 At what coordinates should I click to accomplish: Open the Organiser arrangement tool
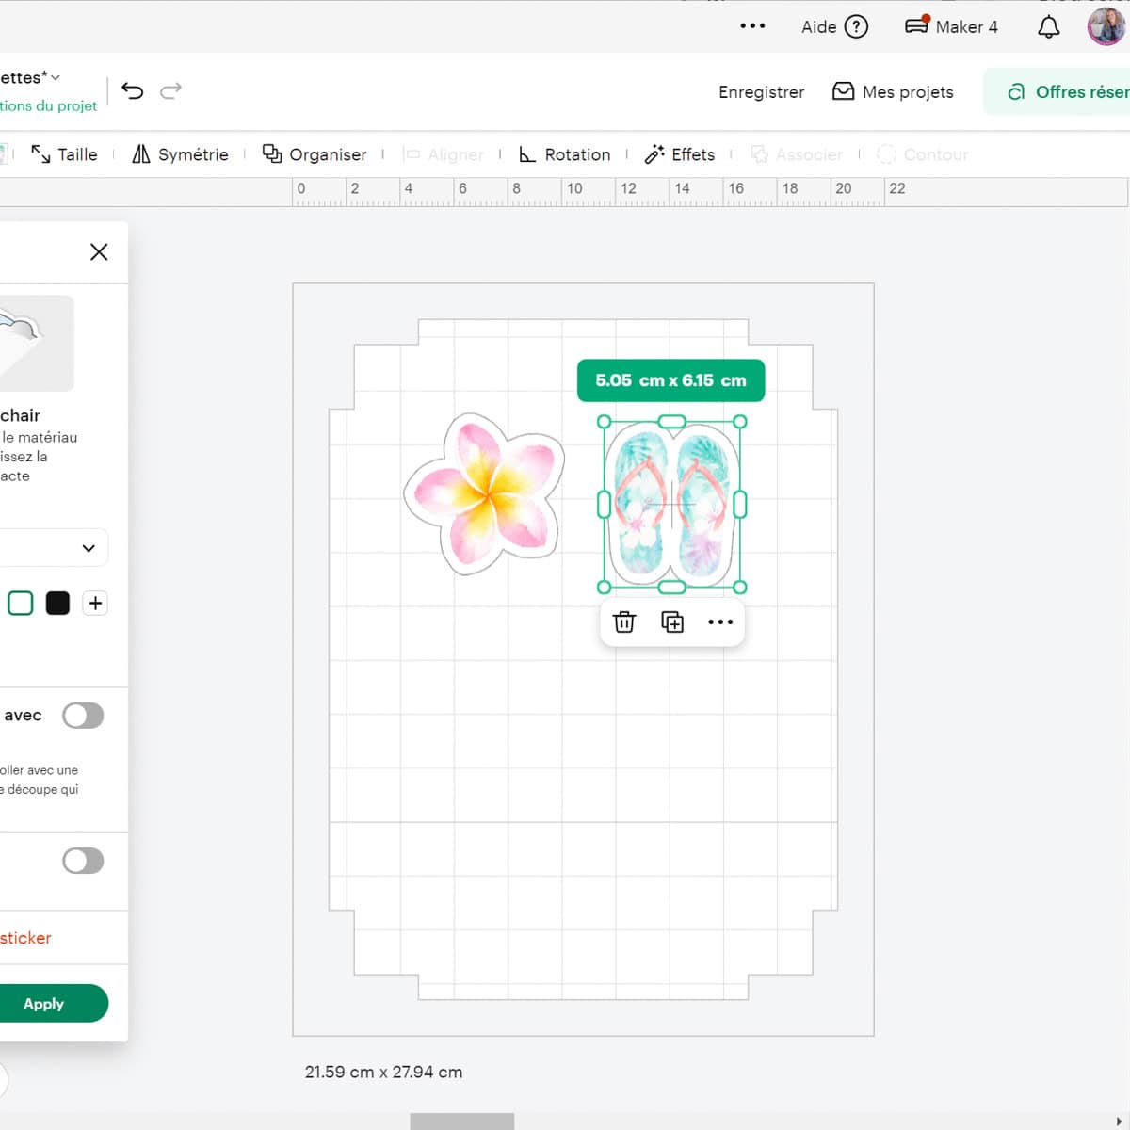point(315,153)
